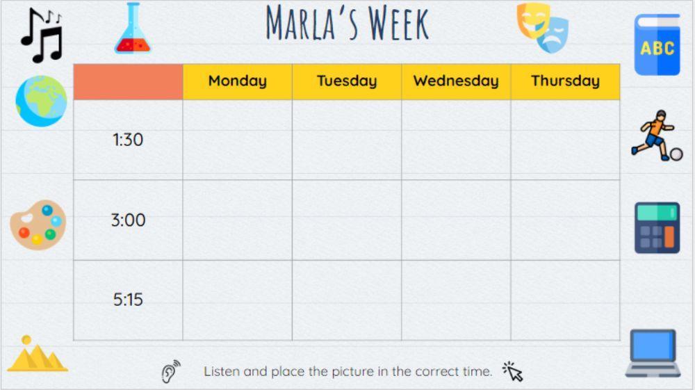Viewport: 695px width, 390px height.
Task: Select the blue ABC book icon
Action: tap(657, 44)
